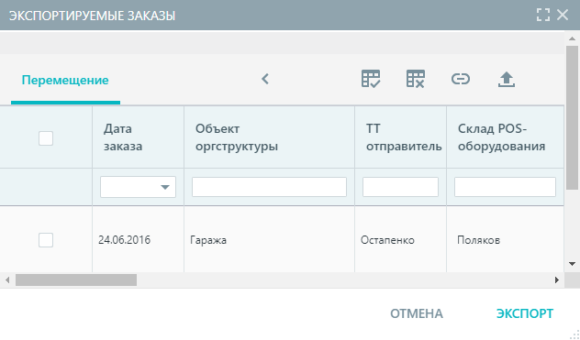This screenshot has width=580, height=340.
Task: Click the select all rows grid icon
Action: (x=371, y=79)
